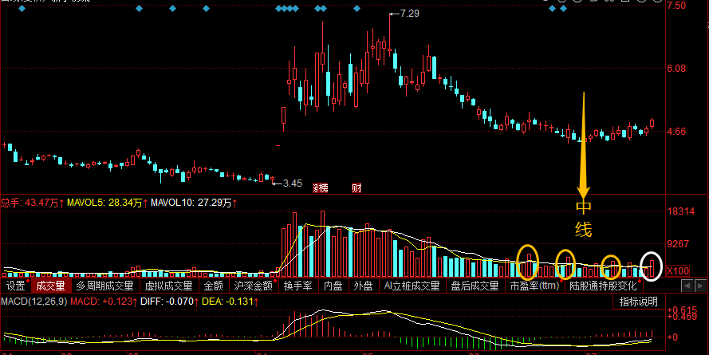Click the DIFF: -0.070 value

pos(170,302)
